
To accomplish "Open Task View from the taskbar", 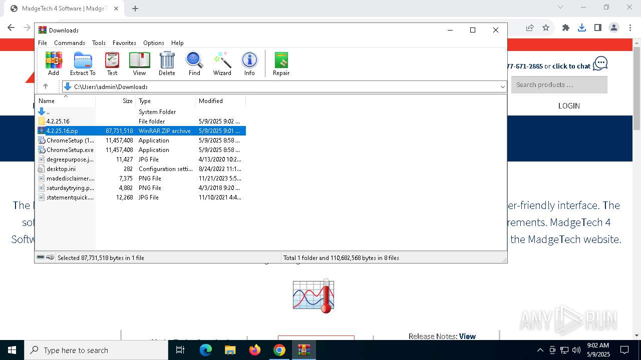I will coord(180,350).
